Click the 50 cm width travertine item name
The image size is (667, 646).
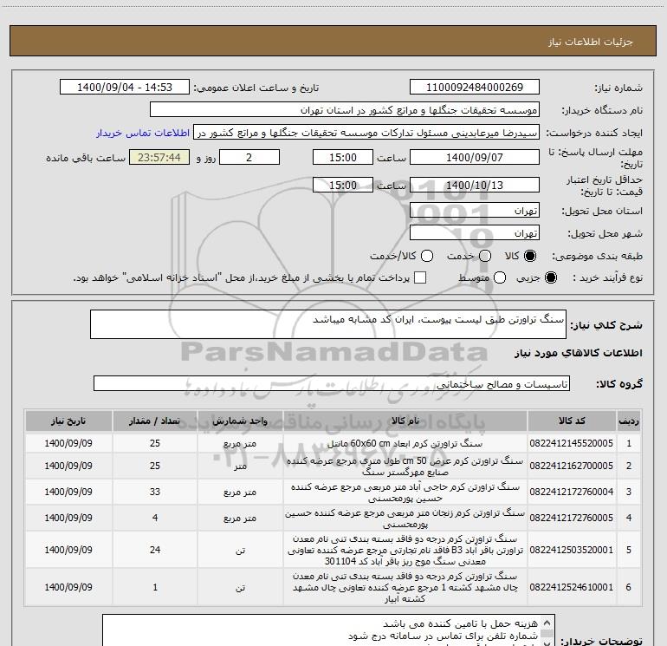pyautogui.click(x=405, y=467)
